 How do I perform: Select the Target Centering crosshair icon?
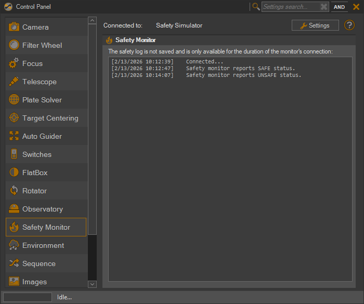tap(14, 117)
